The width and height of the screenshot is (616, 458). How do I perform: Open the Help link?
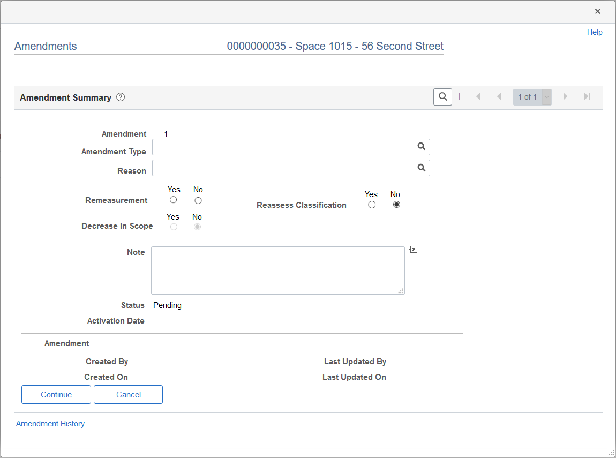click(x=595, y=32)
